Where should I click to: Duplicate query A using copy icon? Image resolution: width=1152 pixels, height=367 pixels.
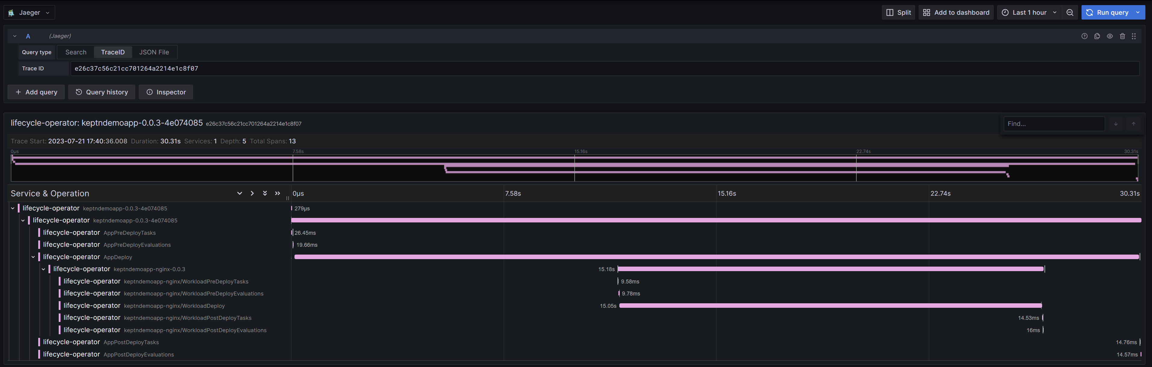[x=1097, y=36]
